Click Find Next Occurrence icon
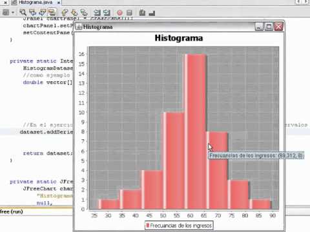 [x=42, y=12]
